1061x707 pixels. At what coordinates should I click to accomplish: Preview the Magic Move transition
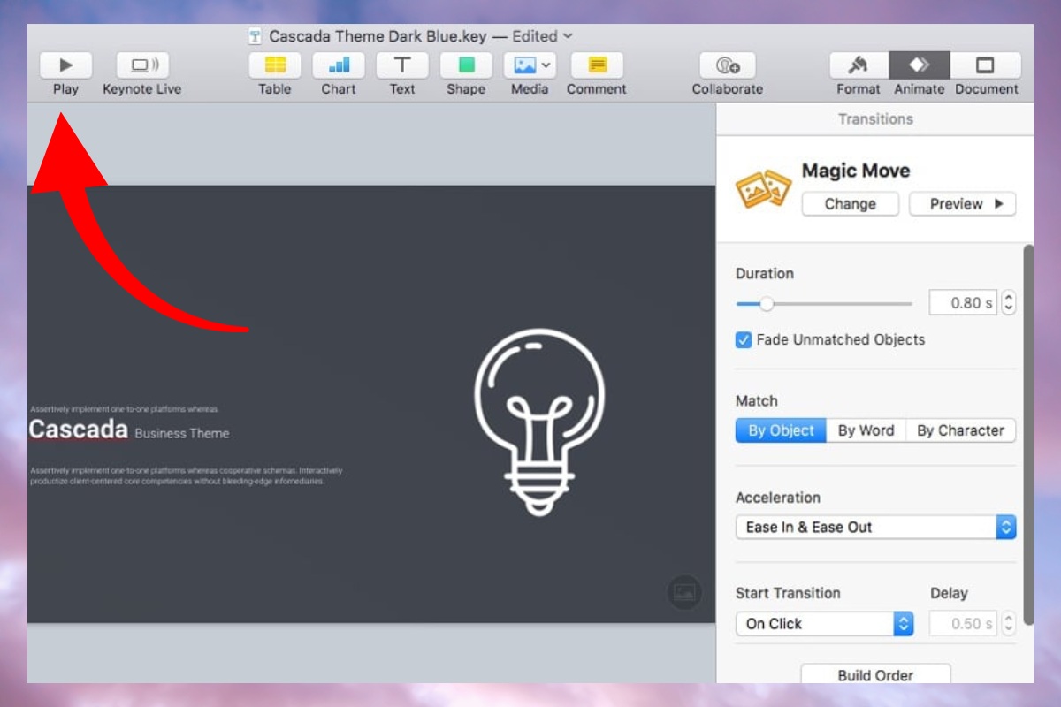click(962, 203)
